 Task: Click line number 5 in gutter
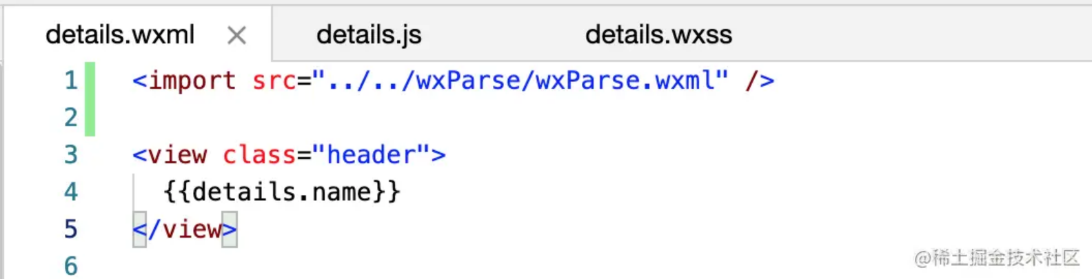tap(70, 229)
